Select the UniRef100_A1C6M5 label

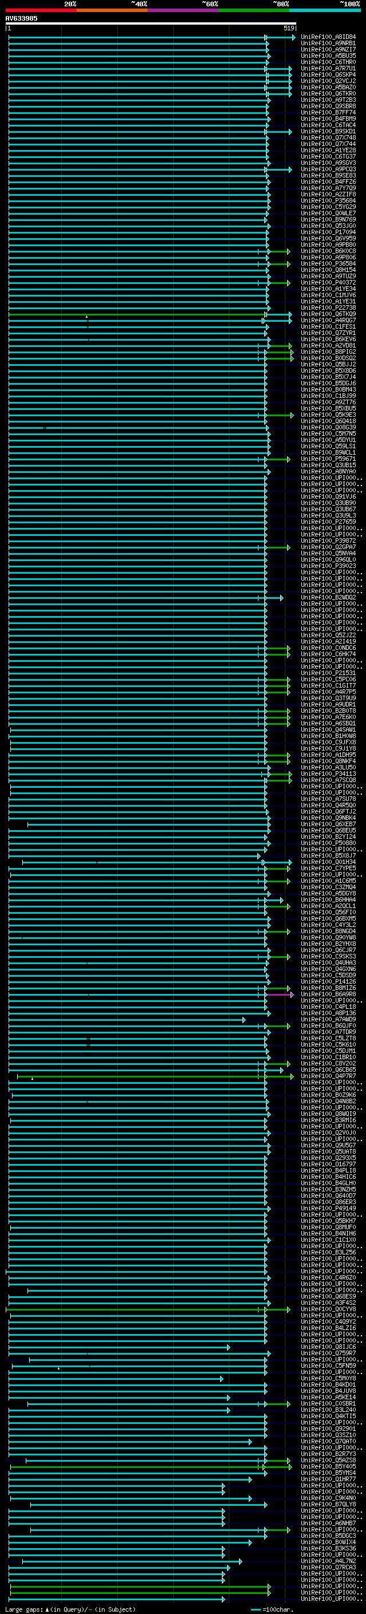point(328,881)
